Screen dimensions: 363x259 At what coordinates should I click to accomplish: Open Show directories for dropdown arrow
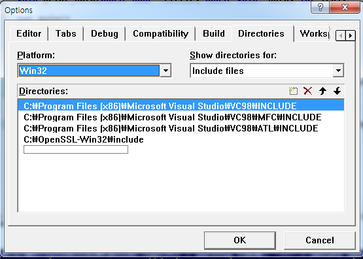pyautogui.click(x=338, y=71)
